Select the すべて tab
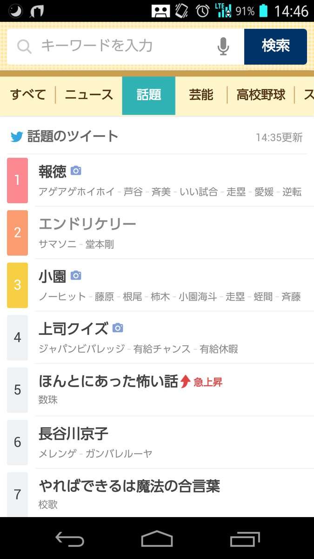314x559 pixels. [x=28, y=95]
